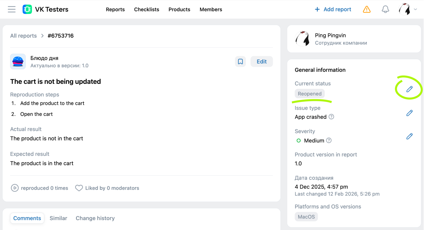Click the Блюдо дня product name
424x230 pixels.
(44, 58)
